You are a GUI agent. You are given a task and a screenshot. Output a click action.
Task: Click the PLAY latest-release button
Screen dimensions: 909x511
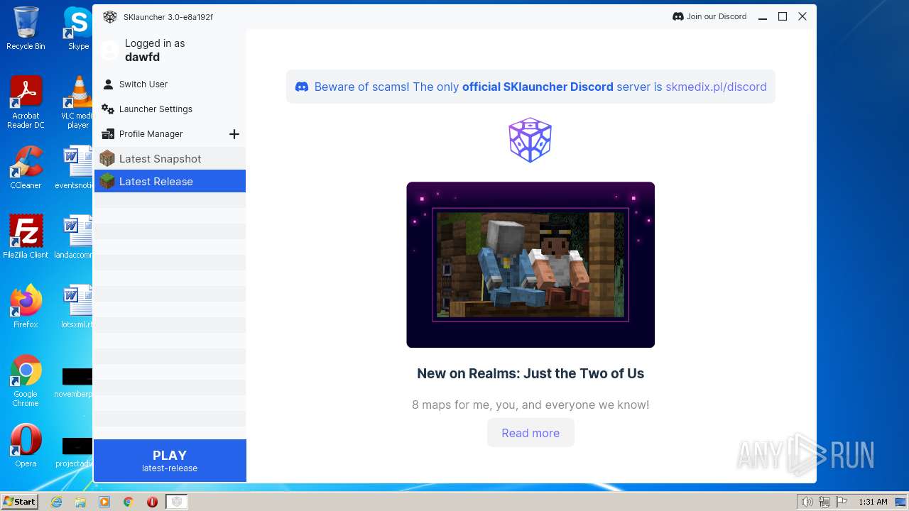tap(170, 461)
